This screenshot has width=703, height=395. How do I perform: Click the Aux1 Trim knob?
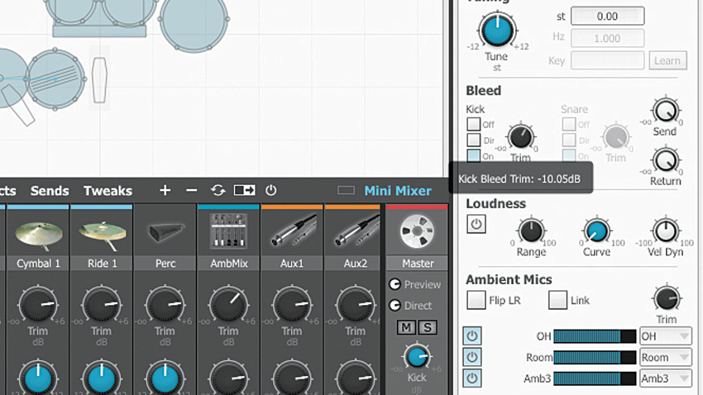pyautogui.click(x=292, y=305)
